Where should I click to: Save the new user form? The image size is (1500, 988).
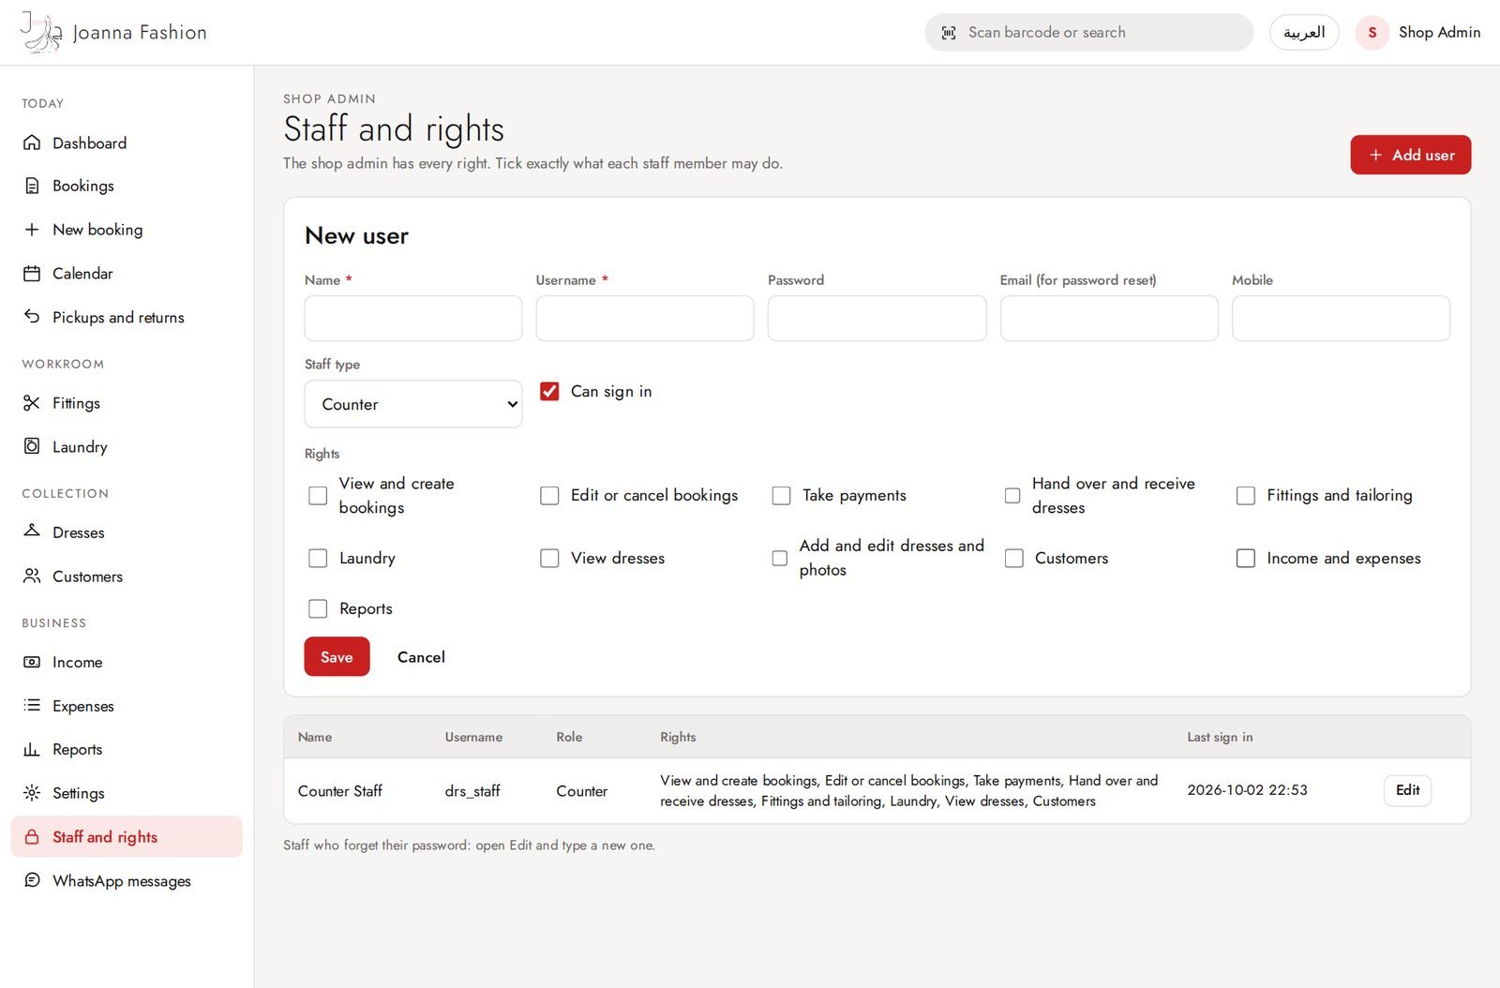(337, 656)
